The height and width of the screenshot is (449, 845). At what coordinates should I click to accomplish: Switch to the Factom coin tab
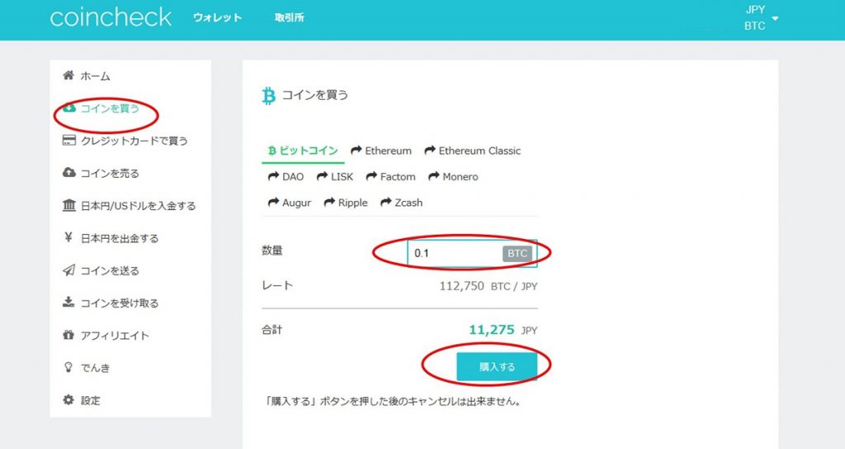click(390, 176)
